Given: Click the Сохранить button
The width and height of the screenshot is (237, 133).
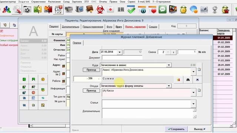Looking at the screenshot, I should tap(176, 129).
